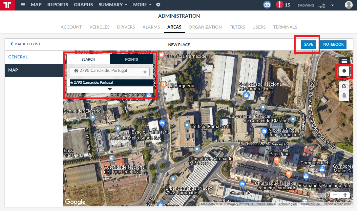Zoom in the map with plus button
This screenshot has width=357, height=211.
[x=345, y=195]
